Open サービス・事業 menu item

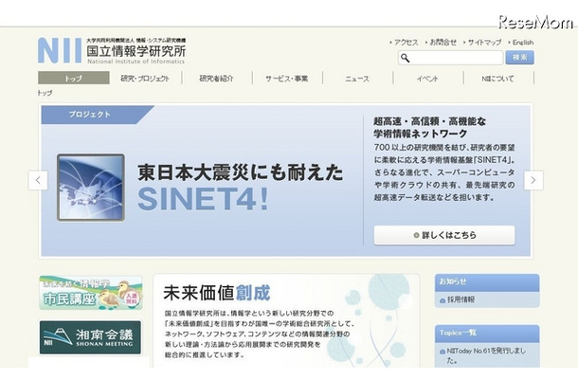(287, 78)
